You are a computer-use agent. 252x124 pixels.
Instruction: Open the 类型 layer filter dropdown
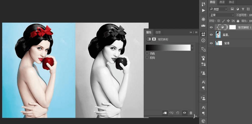click(x=218, y=9)
